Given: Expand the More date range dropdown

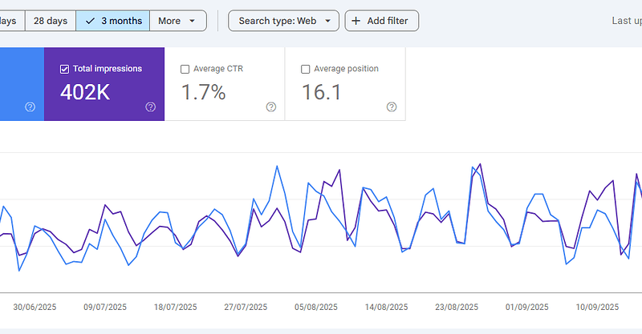Looking at the screenshot, I should pos(177,21).
